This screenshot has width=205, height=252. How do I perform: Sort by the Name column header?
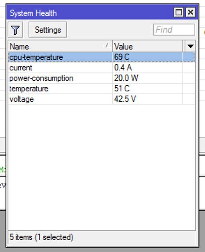click(x=60, y=46)
